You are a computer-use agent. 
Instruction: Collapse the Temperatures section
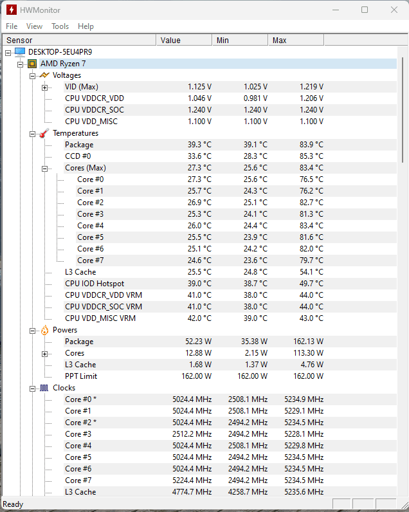[x=32, y=134]
